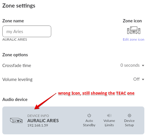Click the Auto Standby power icon

[89, 115]
